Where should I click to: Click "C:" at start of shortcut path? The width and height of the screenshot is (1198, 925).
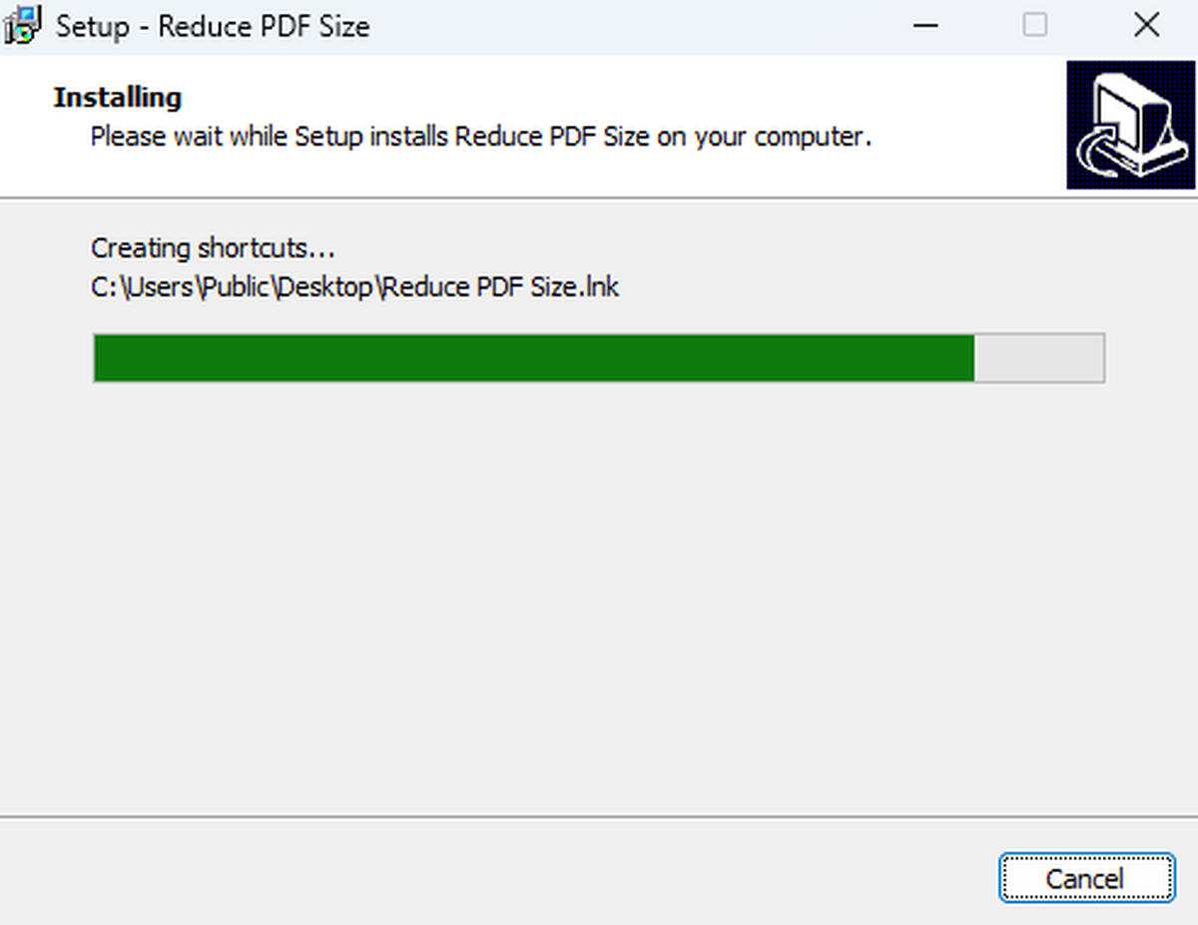[x=104, y=287]
